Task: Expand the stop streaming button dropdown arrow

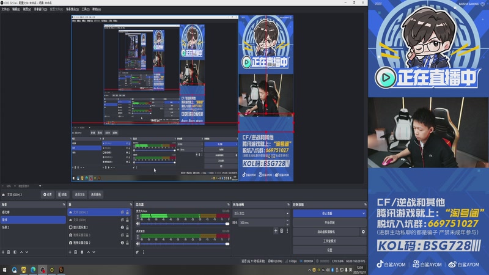Action: (x=363, y=213)
